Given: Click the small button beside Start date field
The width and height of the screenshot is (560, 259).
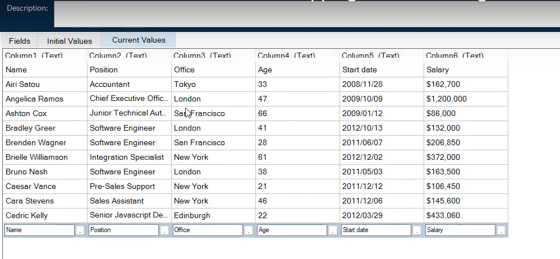Looking at the screenshot, I should pyautogui.click(x=417, y=230).
